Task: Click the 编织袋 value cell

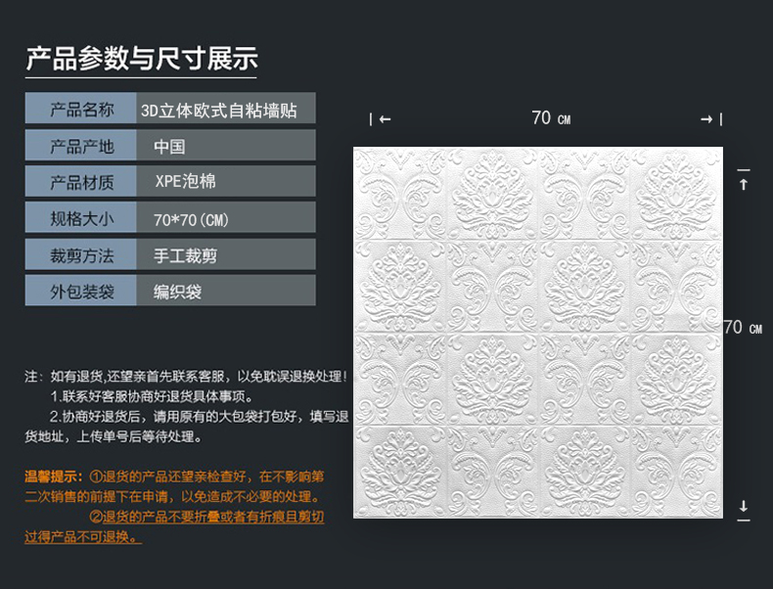Action: 226,291
